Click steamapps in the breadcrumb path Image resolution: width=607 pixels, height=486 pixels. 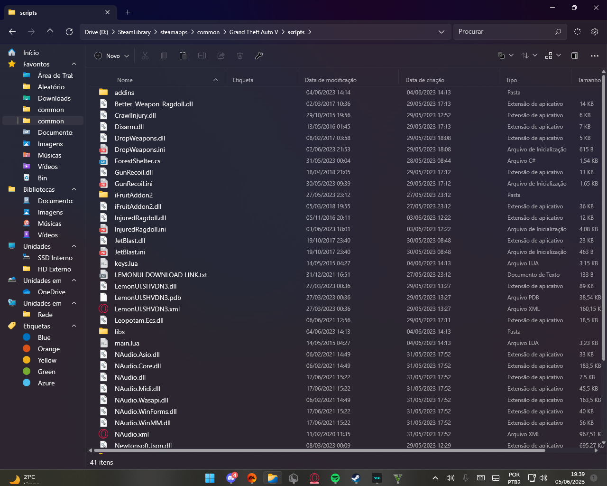click(x=174, y=32)
